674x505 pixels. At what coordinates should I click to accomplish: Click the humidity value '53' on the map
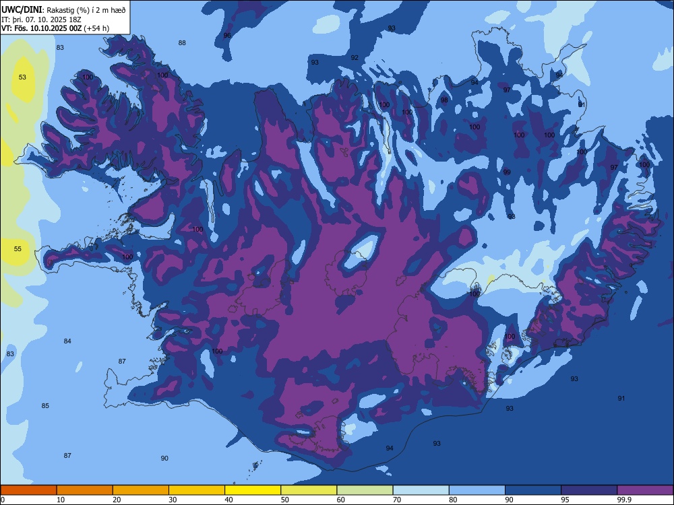pyautogui.click(x=22, y=77)
